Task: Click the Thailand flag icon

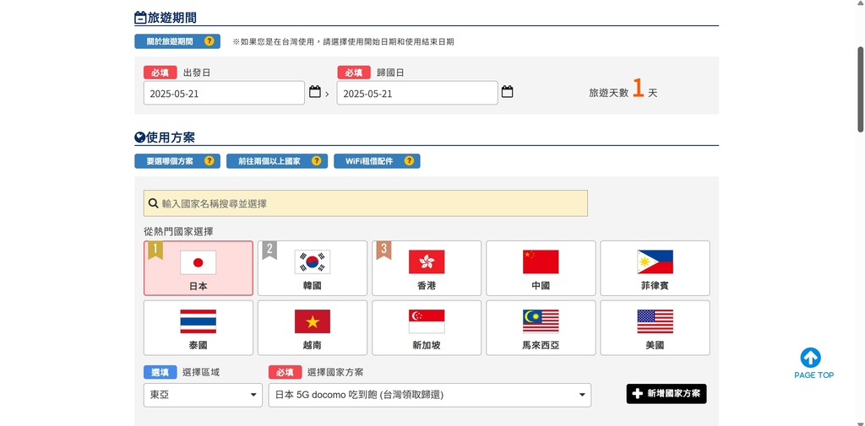Action: (198, 321)
